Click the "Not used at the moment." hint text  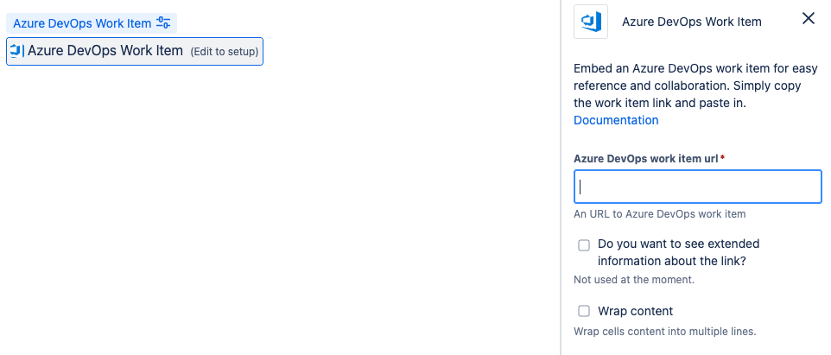point(634,280)
